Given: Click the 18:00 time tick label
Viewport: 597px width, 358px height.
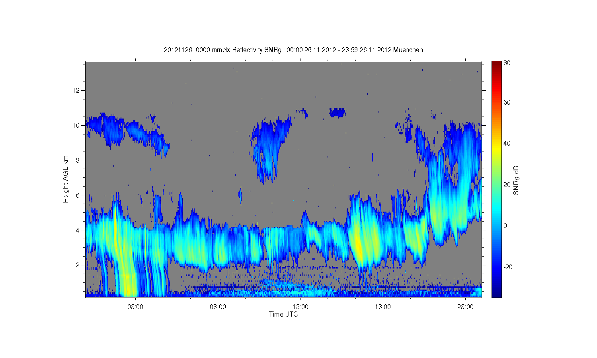Looking at the screenshot, I should pyautogui.click(x=383, y=307).
